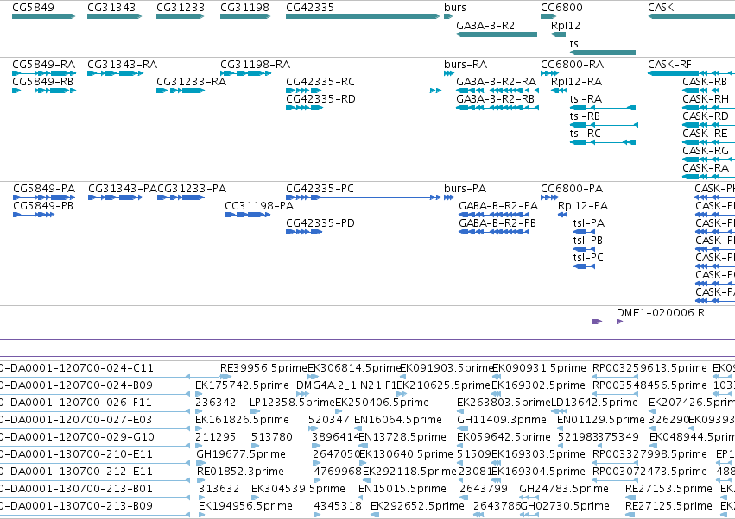Open EST LD13642.5prime
735x519 pixels.
[594, 403]
